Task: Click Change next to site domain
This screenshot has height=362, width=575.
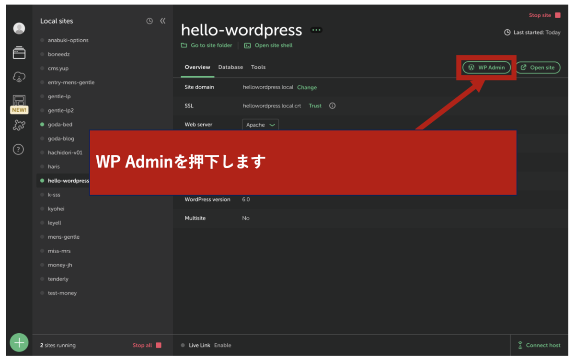Action: tap(307, 87)
